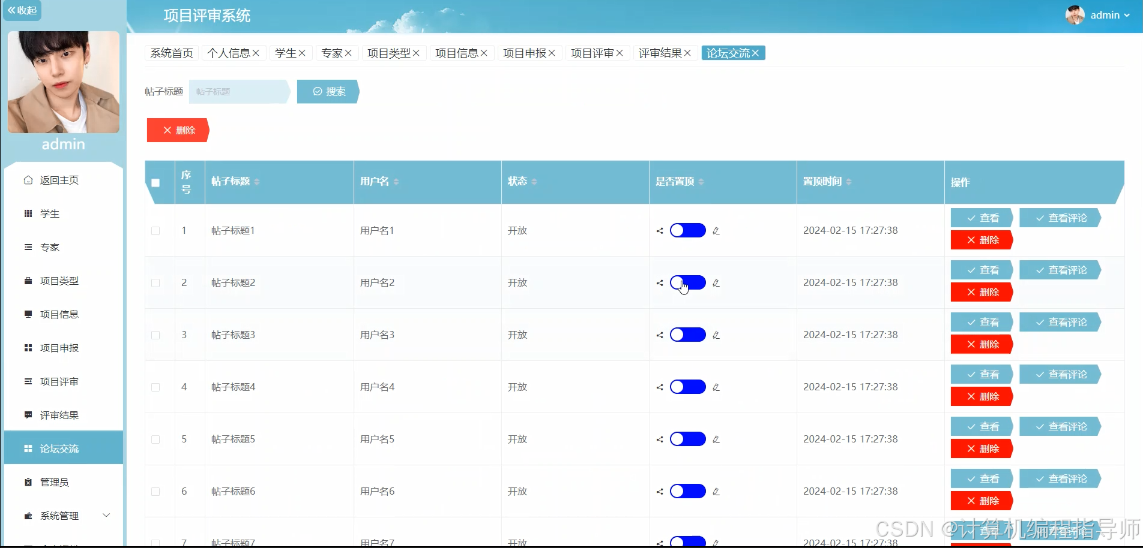1143x548 pixels.
Task: Sort table by 状态 column arrows
Action: click(534, 182)
